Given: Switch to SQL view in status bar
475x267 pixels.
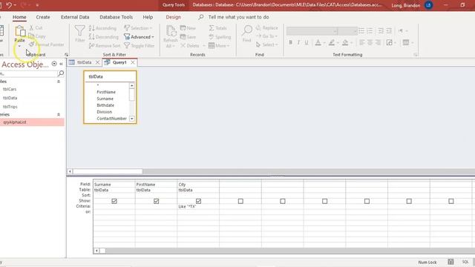Looking at the screenshot, I should tap(465, 262).
